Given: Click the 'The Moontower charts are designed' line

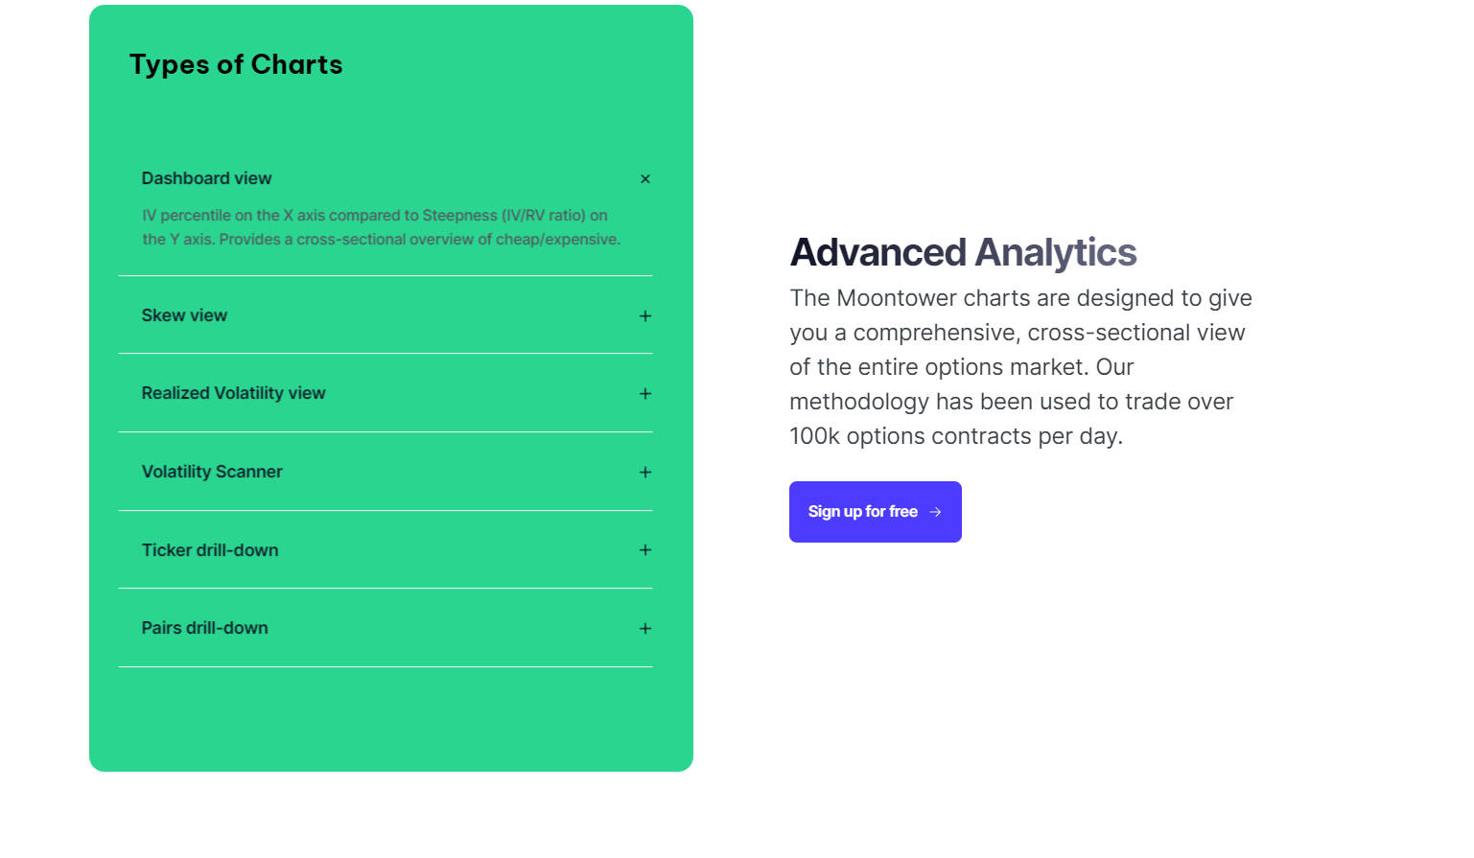Looking at the screenshot, I should point(1020,298).
